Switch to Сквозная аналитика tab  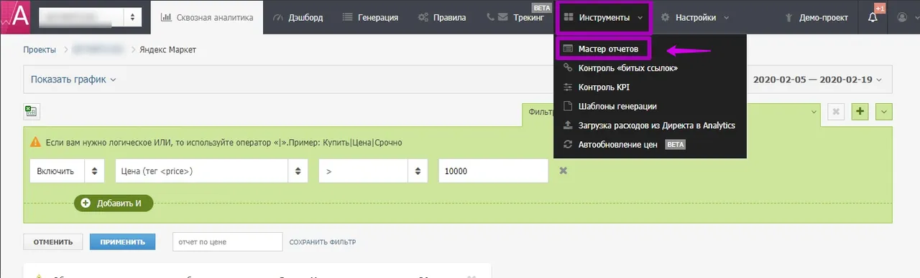coord(207,17)
